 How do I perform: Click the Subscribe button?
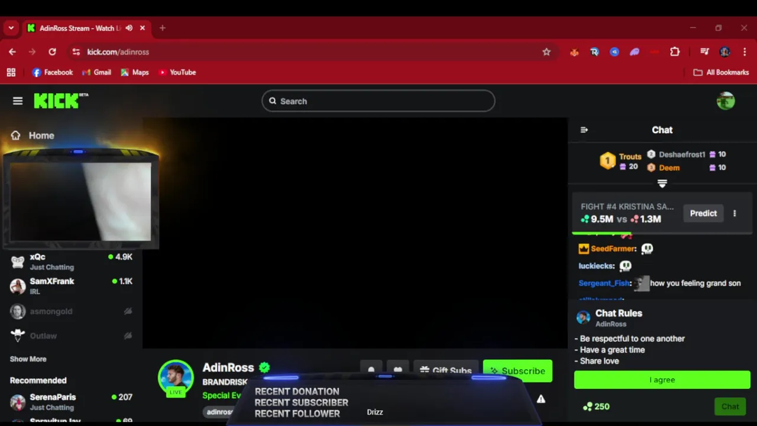(517, 371)
